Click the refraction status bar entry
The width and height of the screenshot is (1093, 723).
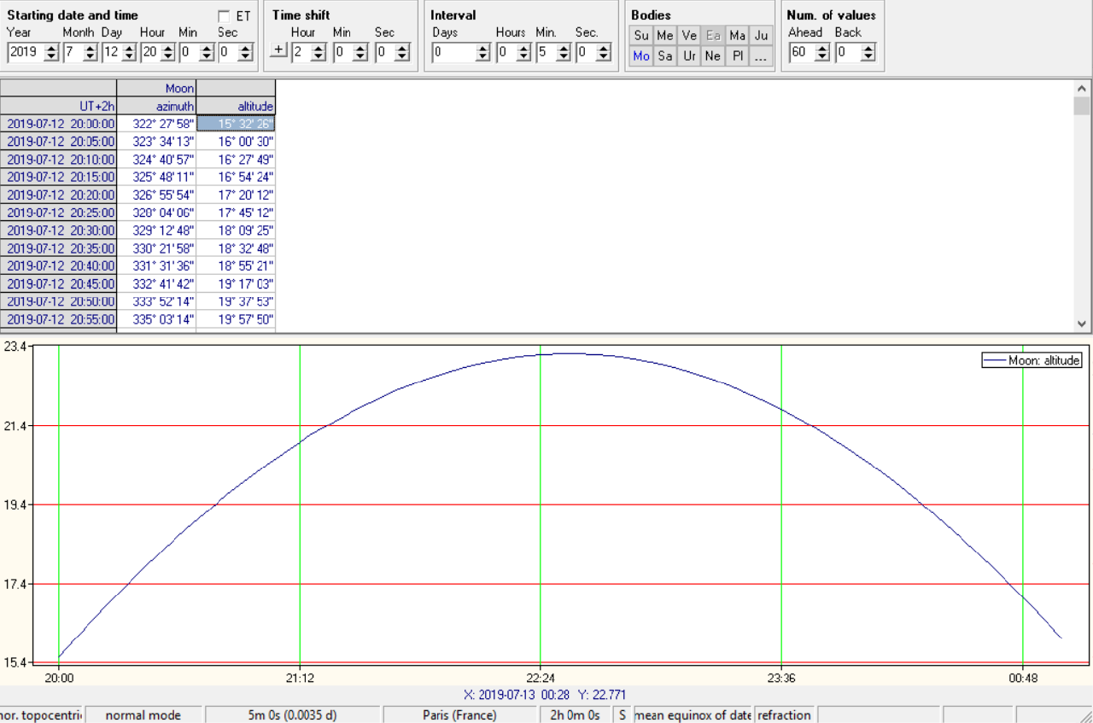[x=784, y=715]
